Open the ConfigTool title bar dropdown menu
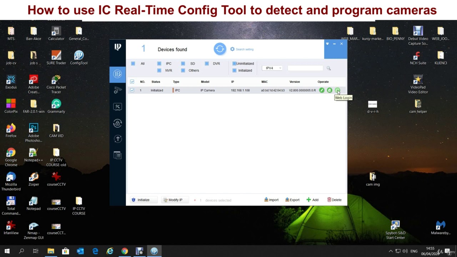The height and width of the screenshot is (257, 457). click(x=327, y=44)
